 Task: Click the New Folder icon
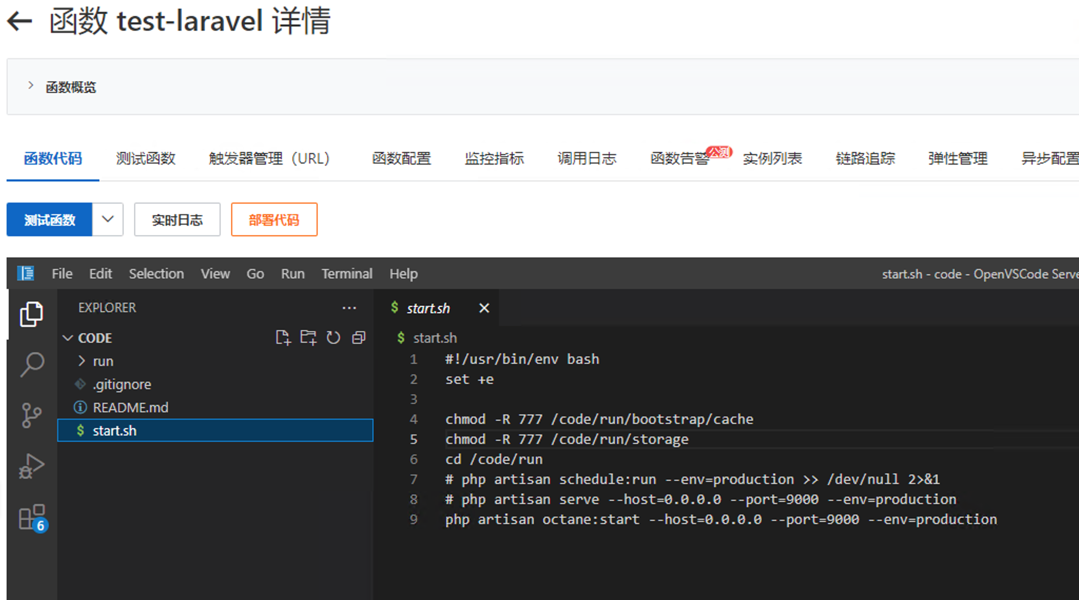[308, 337]
